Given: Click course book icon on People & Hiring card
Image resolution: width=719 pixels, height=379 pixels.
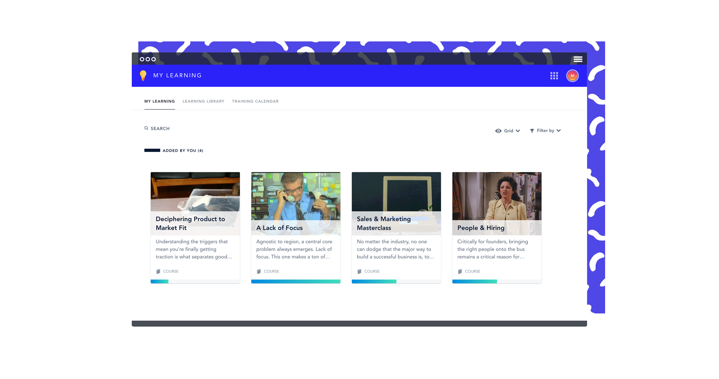Looking at the screenshot, I should 460,271.
